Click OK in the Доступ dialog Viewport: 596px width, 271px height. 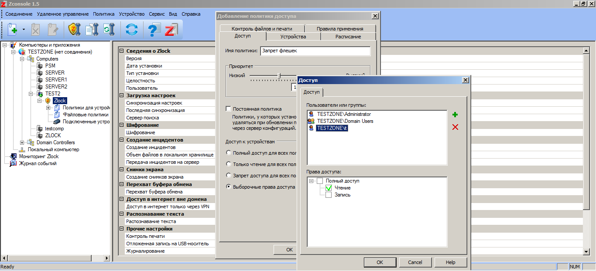(380, 262)
